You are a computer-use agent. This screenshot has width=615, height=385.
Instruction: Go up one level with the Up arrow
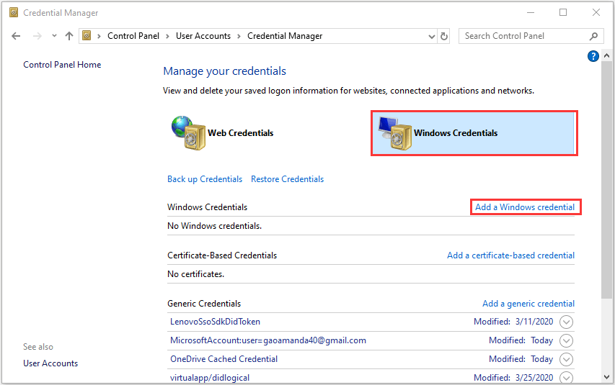[69, 36]
